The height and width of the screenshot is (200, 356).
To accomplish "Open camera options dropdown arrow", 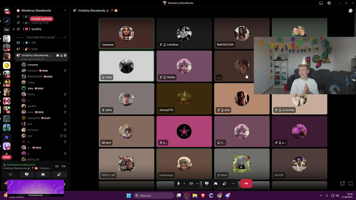I will [x=197, y=184].
